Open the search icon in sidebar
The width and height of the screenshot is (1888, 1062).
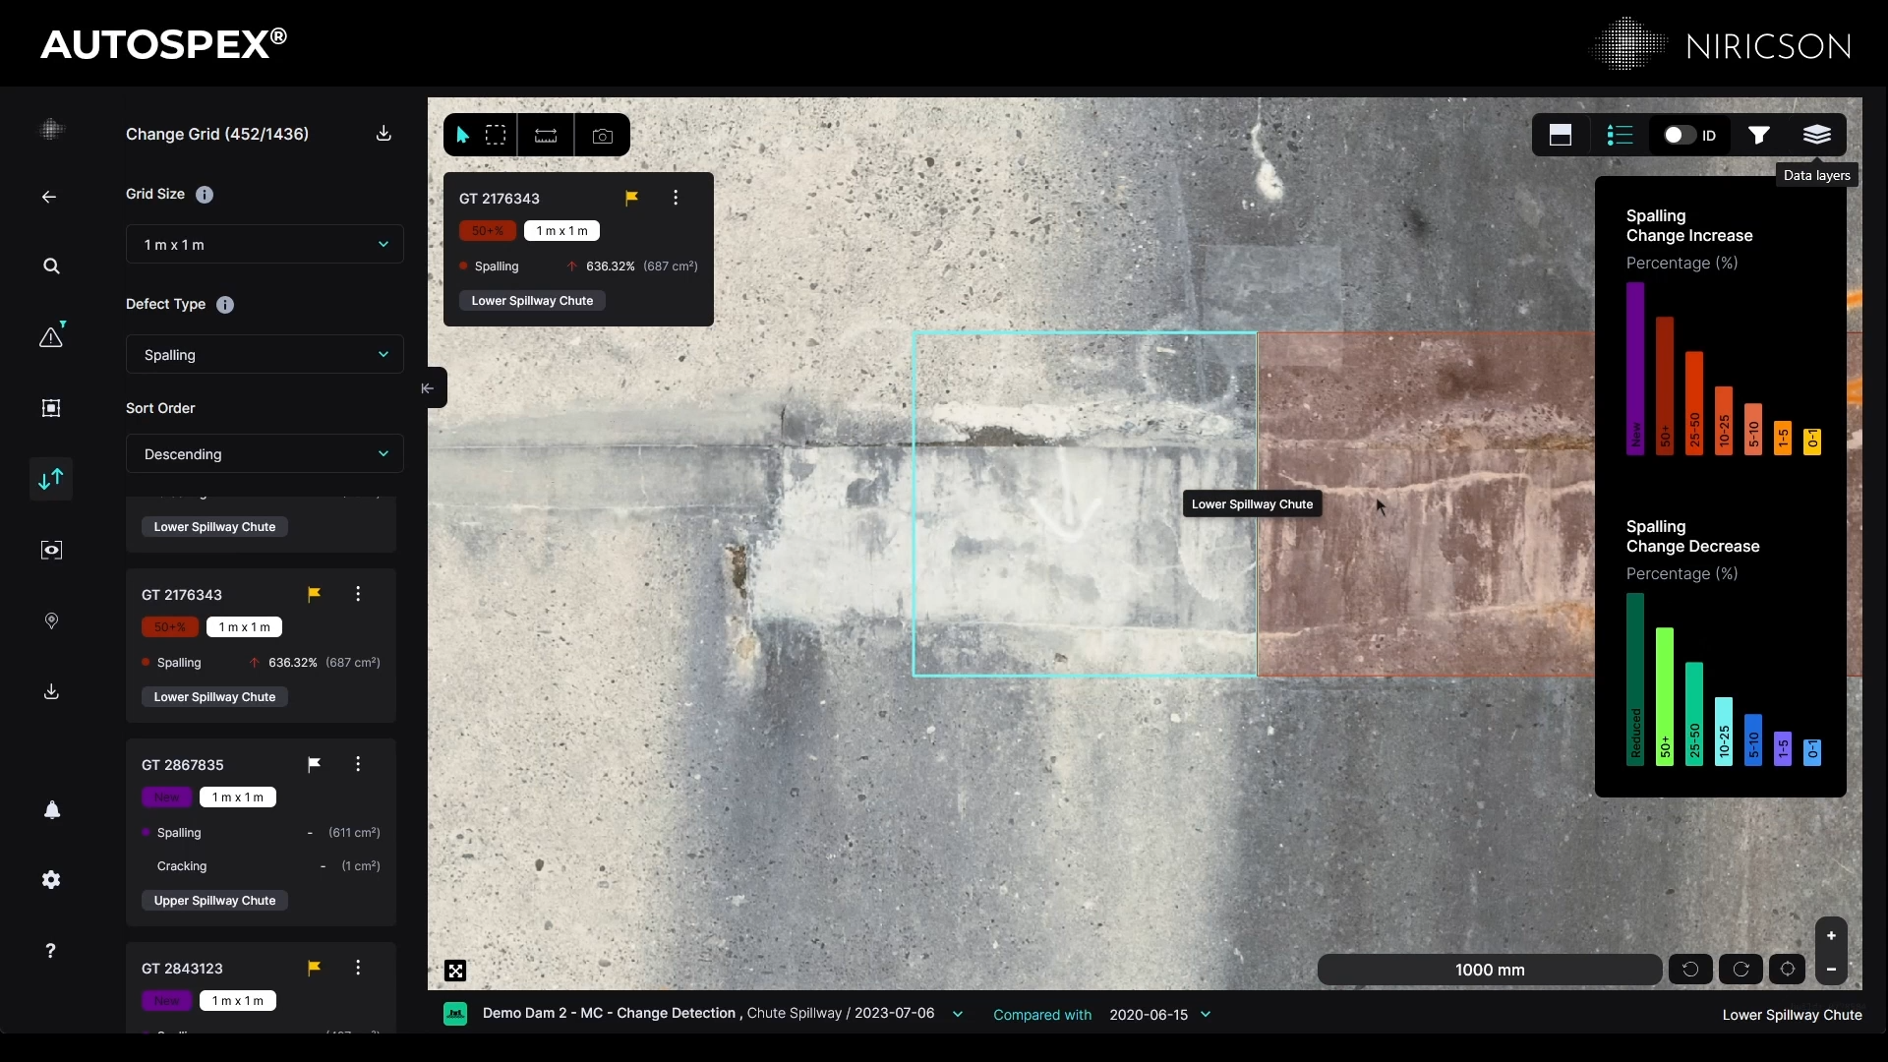51,266
